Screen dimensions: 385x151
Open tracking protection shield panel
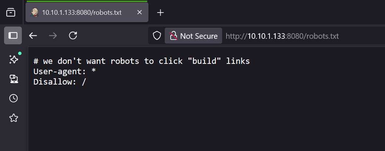click(x=157, y=36)
